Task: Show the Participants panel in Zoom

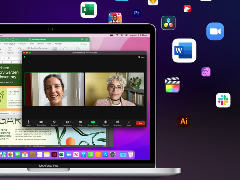Action: 67,123
